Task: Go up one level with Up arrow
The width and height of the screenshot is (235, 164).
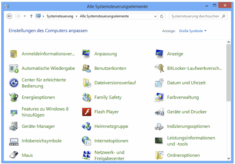Action: click(31, 16)
